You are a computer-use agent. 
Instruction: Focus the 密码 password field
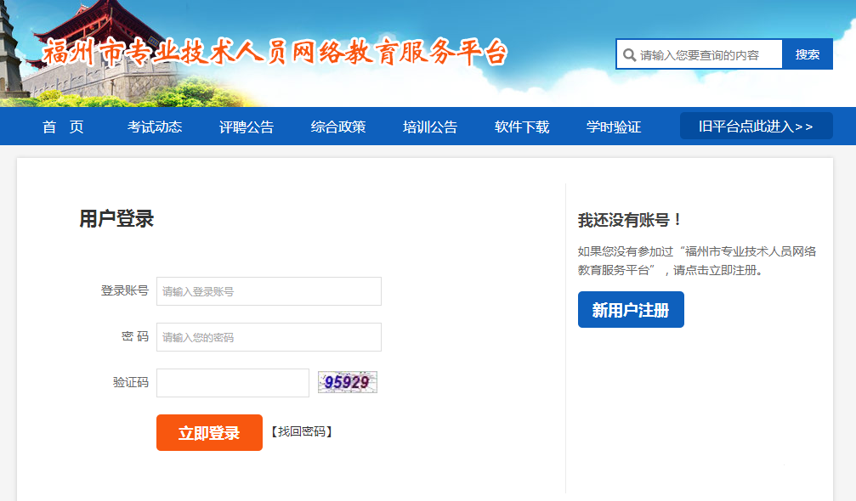point(269,337)
